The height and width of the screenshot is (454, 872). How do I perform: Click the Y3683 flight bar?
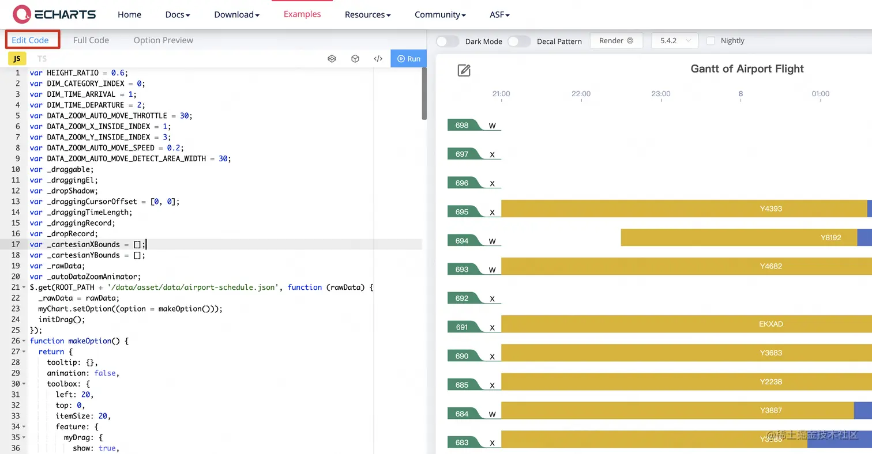coord(686,353)
